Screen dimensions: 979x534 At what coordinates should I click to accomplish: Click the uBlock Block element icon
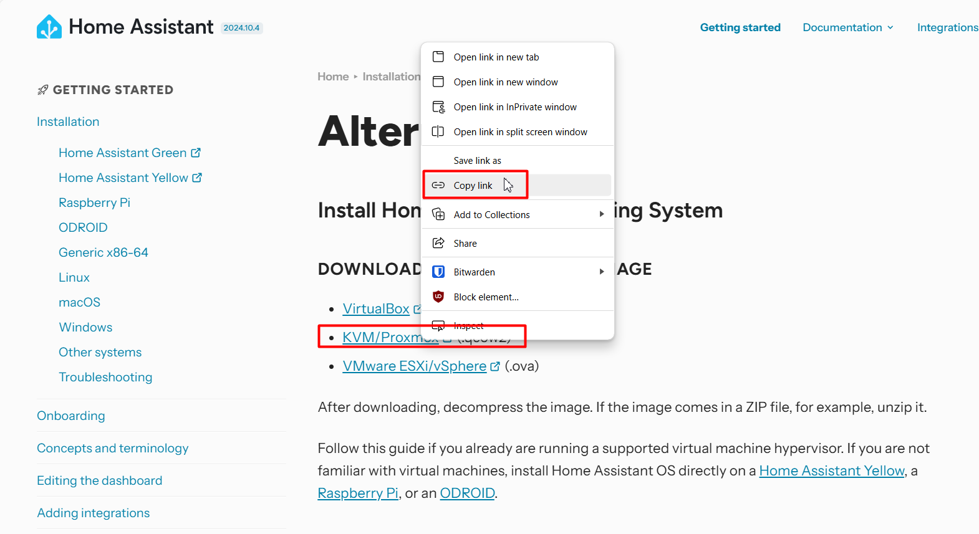pyautogui.click(x=438, y=297)
